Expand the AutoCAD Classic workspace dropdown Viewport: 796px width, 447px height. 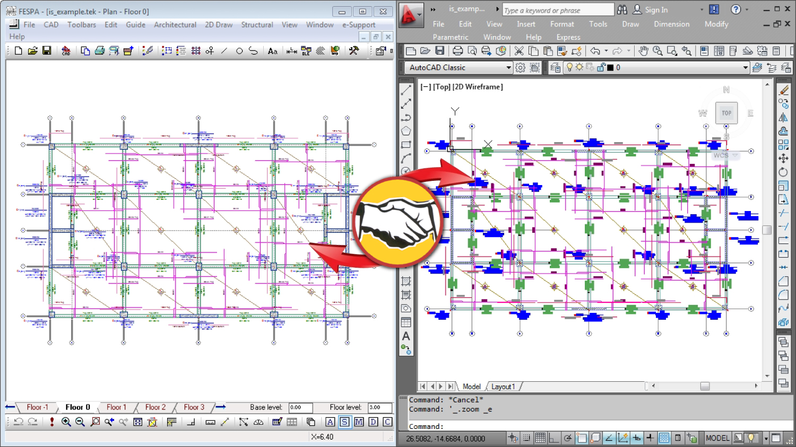click(x=508, y=67)
